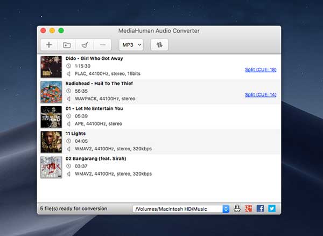Click the Facebook share icon
The width and height of the screenshot is (323, 236).
[260, 209]
